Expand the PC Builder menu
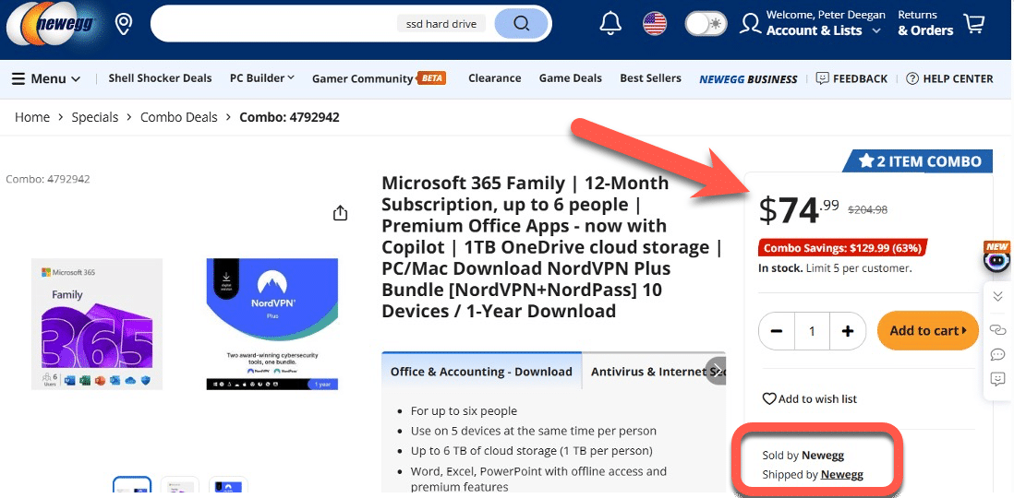This screenshot has width=1014, height=498. [262, 78]
